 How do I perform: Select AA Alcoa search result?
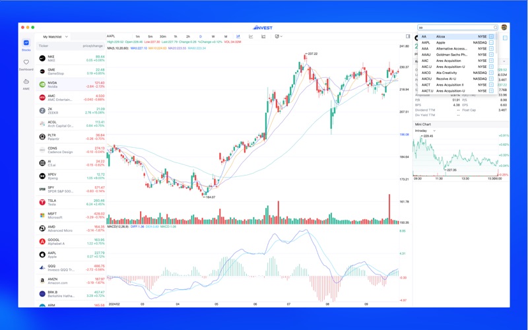[x=454, y=36]
